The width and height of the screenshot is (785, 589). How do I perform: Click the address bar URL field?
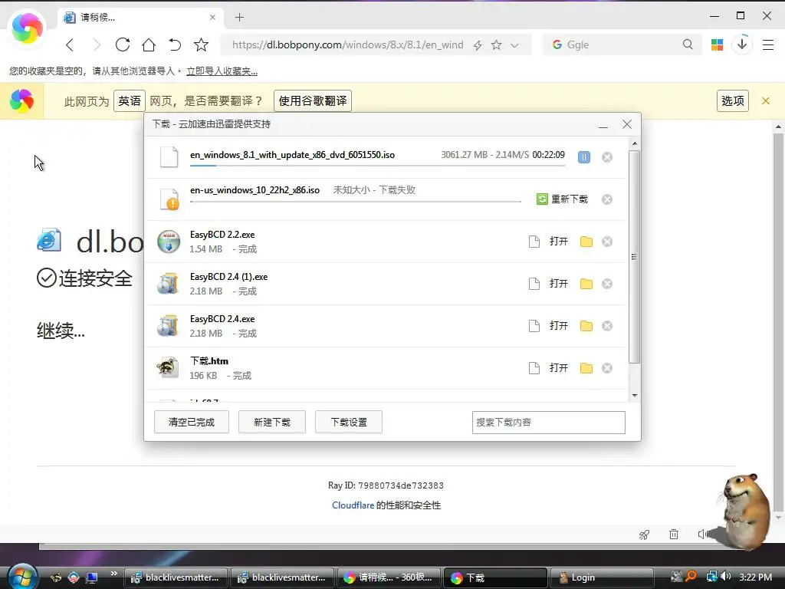(x=348, y=44)
